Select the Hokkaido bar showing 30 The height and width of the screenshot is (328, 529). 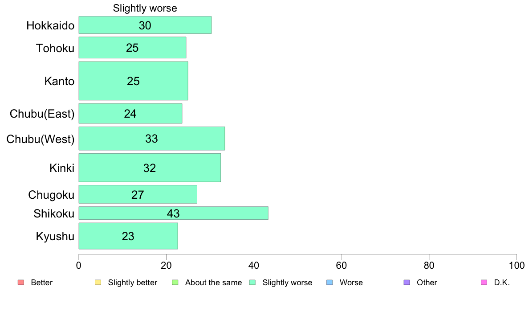145,25
